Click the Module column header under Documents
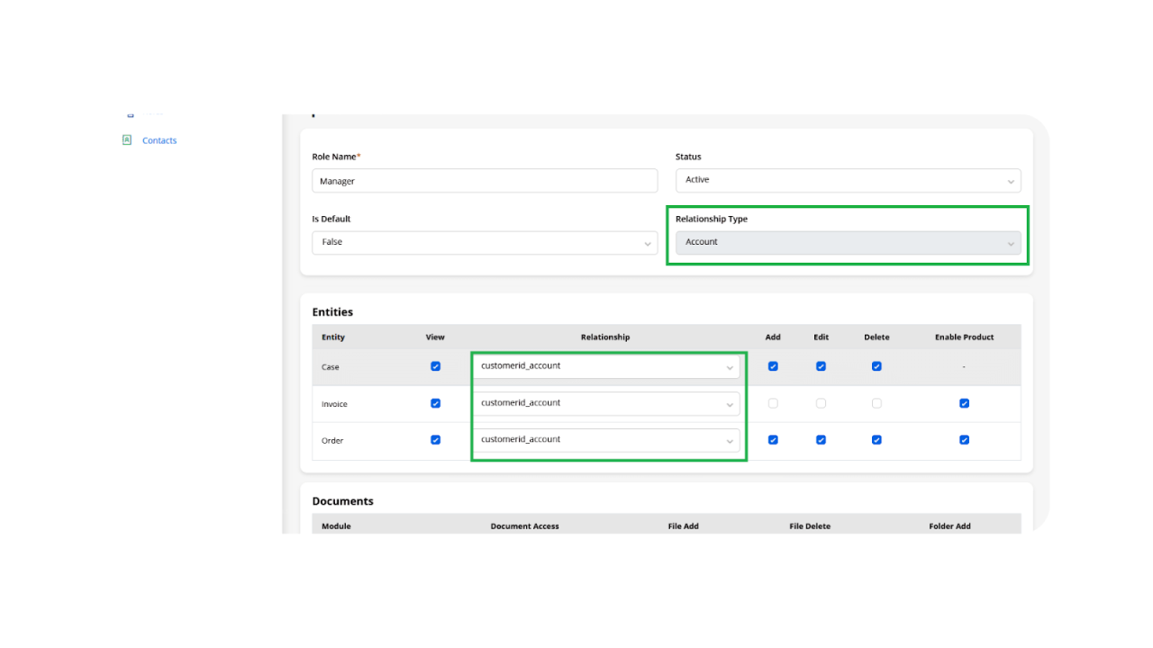Viewport: 1153px width, 648px height. coord(335,526)
